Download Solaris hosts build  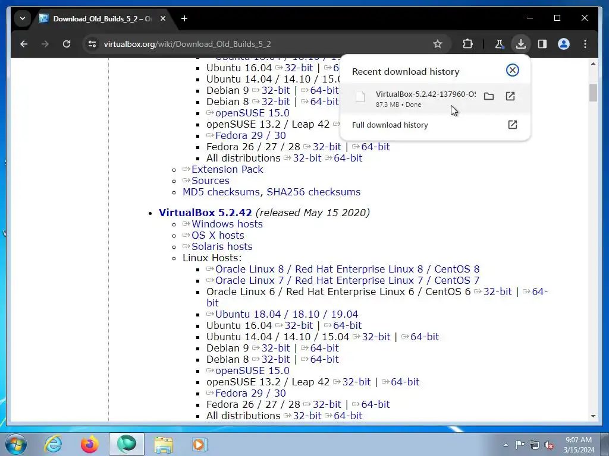click(x=222, y=246)
